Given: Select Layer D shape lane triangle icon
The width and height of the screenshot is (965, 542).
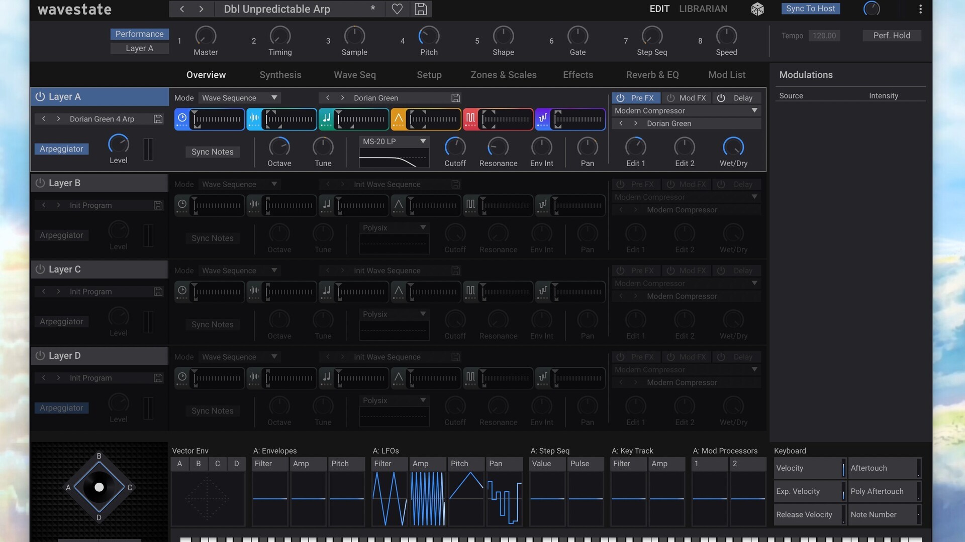Looking at the screenshot, I should tap(399, 377).
